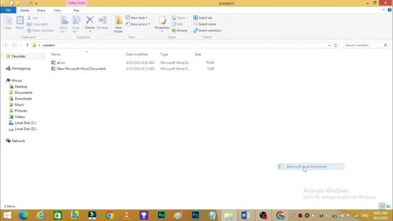Expand the address bar history dropdown
Viewport: 393px width, 221px height.
click(x=329, y=45)
